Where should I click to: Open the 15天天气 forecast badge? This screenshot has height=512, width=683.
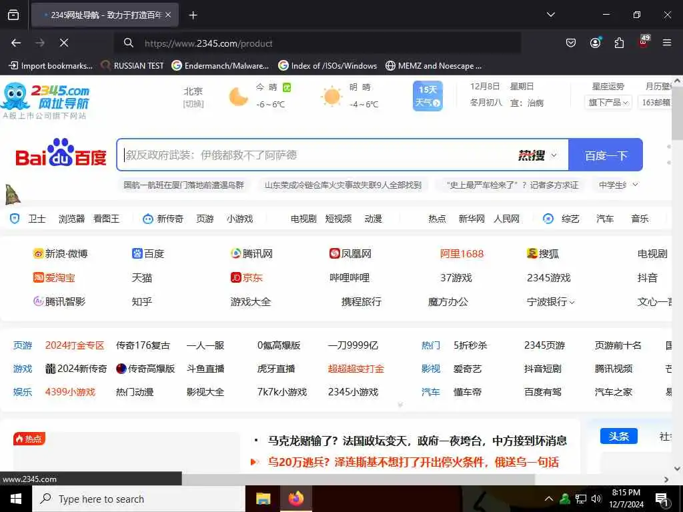[428, 95]
